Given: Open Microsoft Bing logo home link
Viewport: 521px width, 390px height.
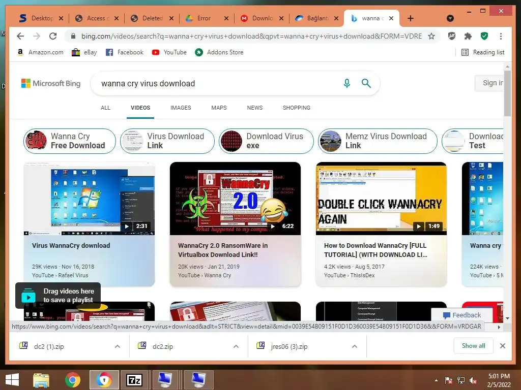Looking at the screenshot, I should coord(51,83).
